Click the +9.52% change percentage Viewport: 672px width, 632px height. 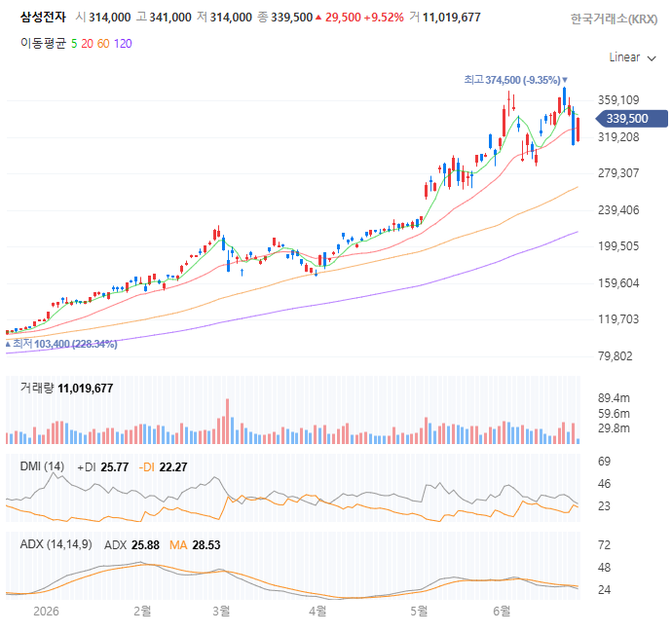pos(384,18)
